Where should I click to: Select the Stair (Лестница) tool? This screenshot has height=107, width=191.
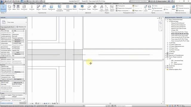pyautogui.click(x=95, y=8)
